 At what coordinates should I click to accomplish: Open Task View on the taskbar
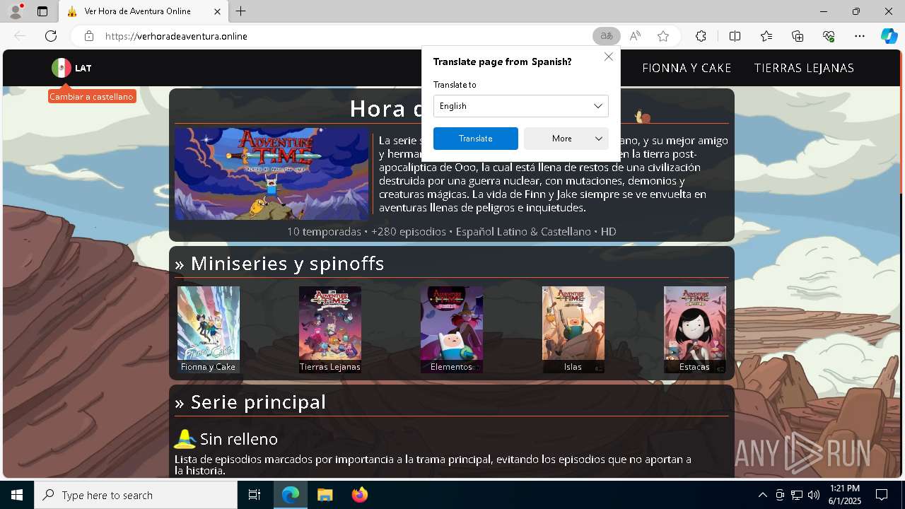click(x=255, y=495)
